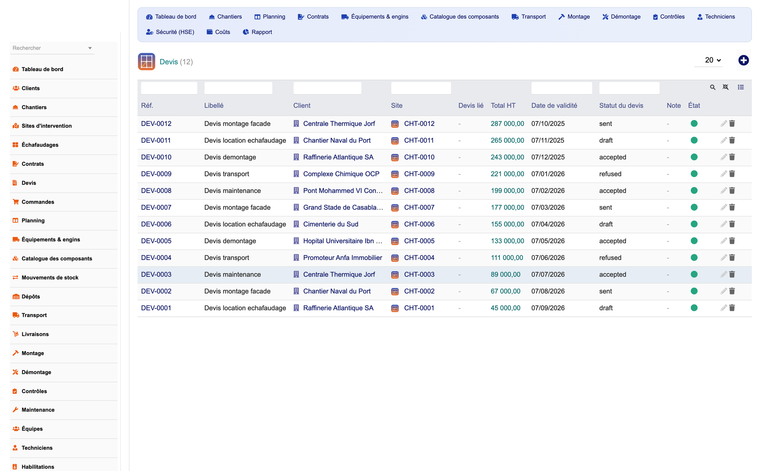The width and height of the screenshot is (760, 471).
Task: Select Devis in the left sidebar
Action: click(x=29, y=183)
